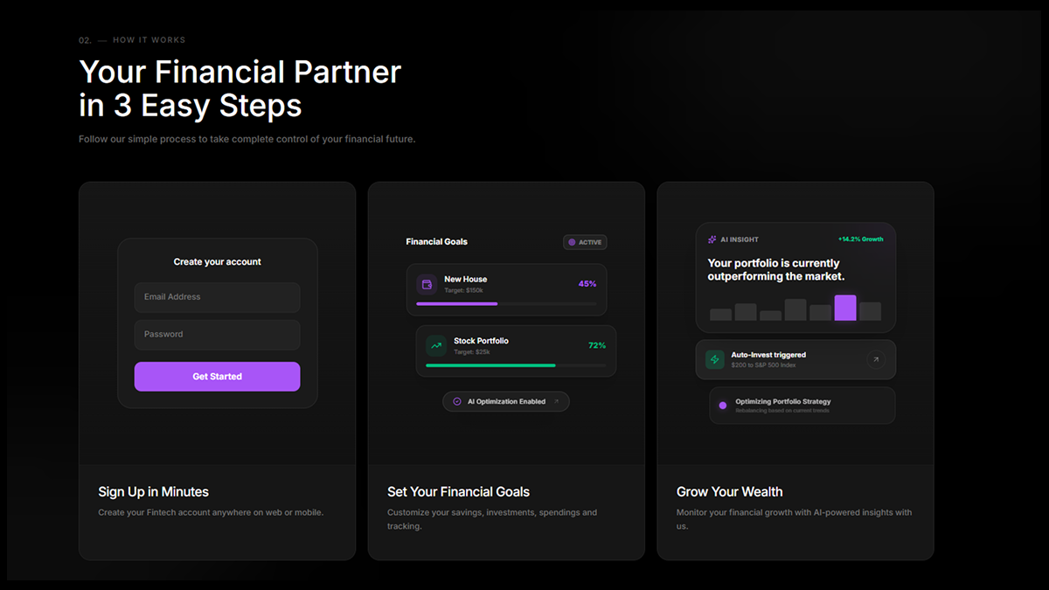
Task: Click the AI Insight sparkle icon
Action: pos(712,239)
